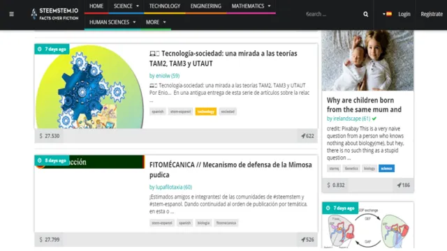Click the dollar icon beside 27.799
This screenshot has height=251, width=447.
(41, 240)
